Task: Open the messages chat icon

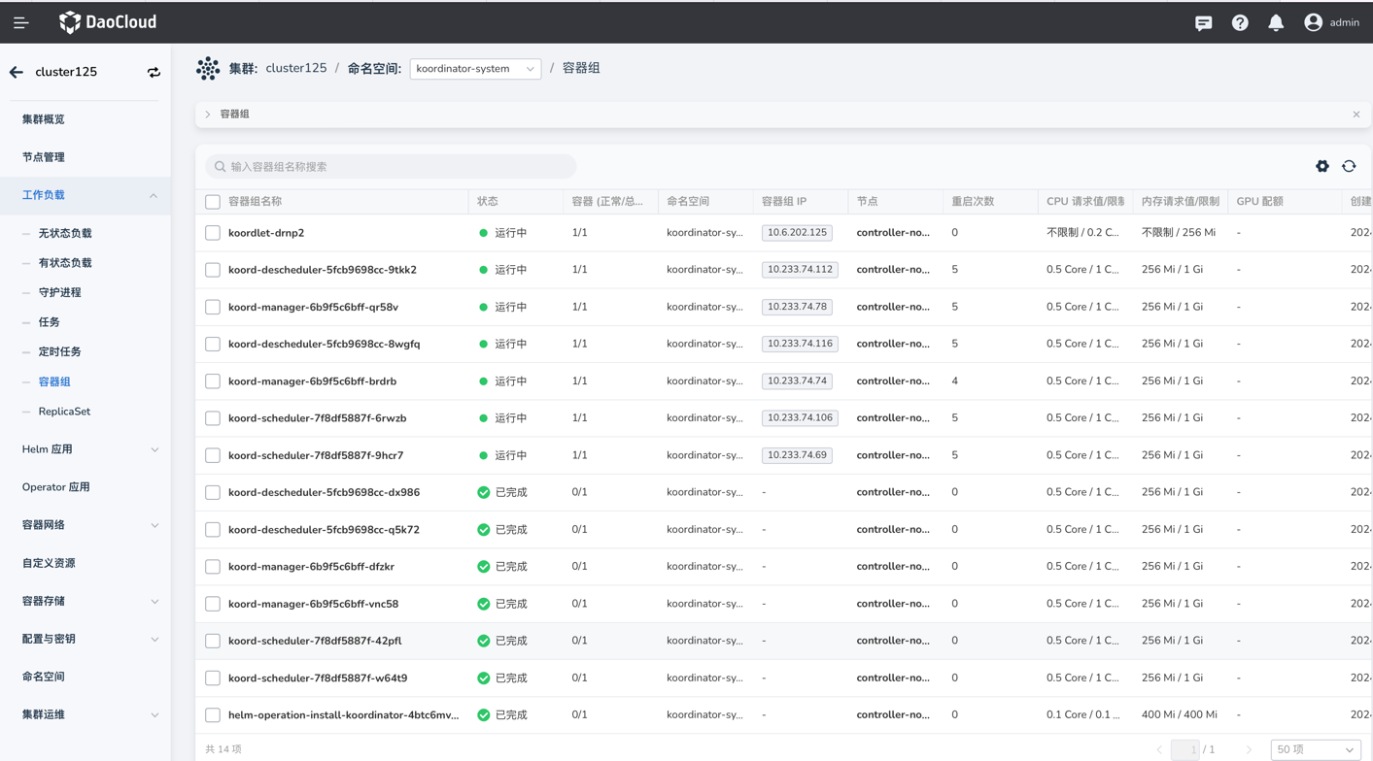Action: [x=1203, y=22]
